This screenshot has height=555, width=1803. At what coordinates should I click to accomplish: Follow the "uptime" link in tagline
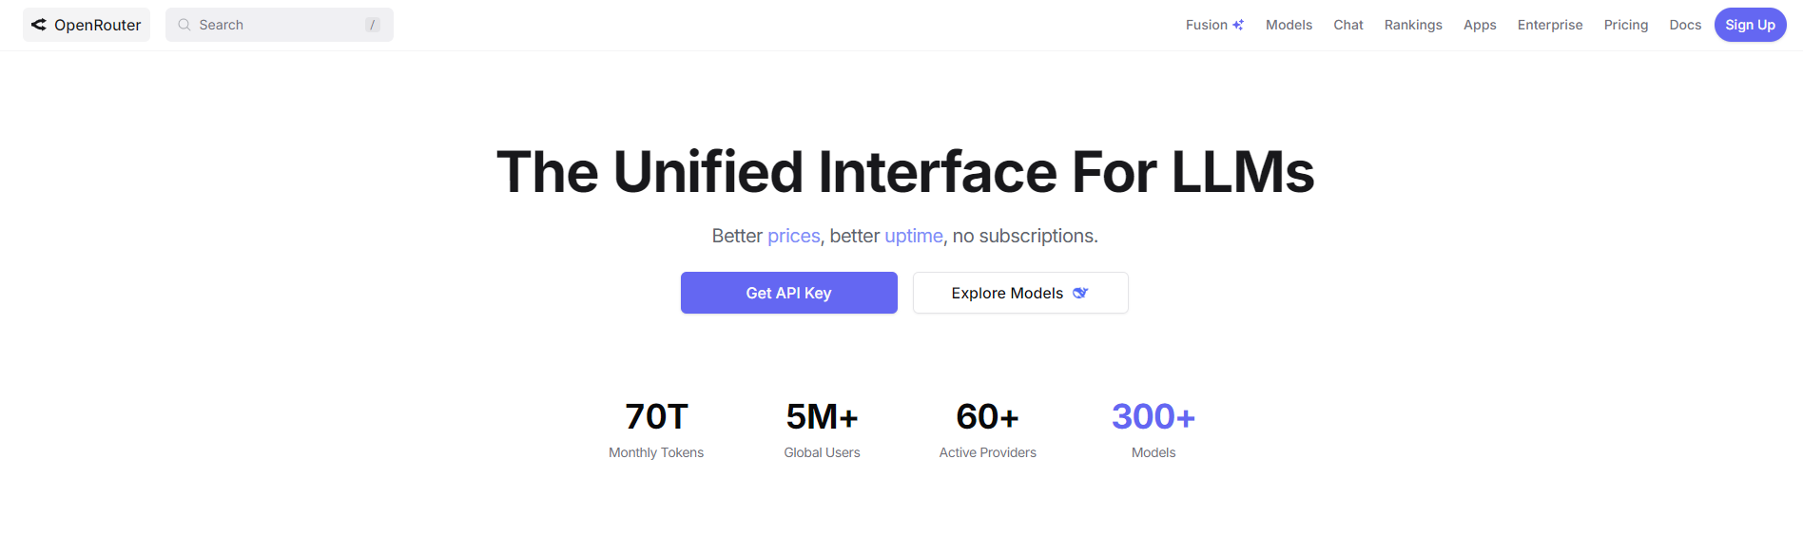pos(914,236)
